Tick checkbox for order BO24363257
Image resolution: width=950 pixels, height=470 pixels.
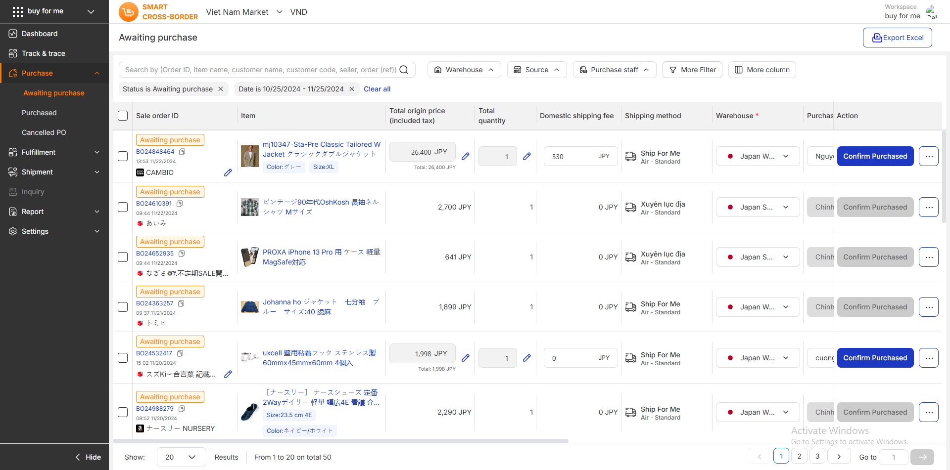pos(123,307)
